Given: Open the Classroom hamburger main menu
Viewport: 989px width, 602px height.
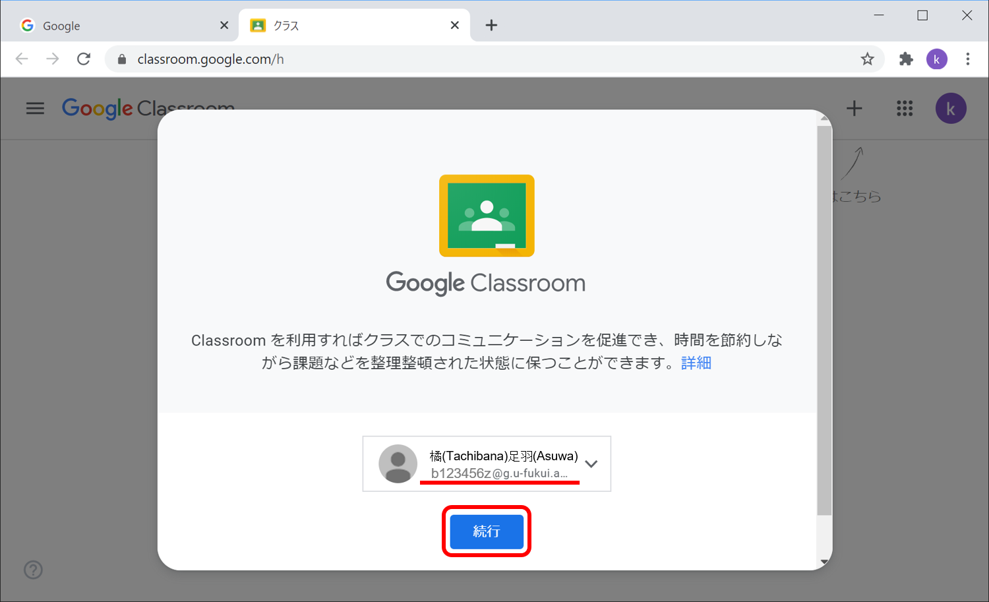Looking at the screenshot, I should pos(35,108).
